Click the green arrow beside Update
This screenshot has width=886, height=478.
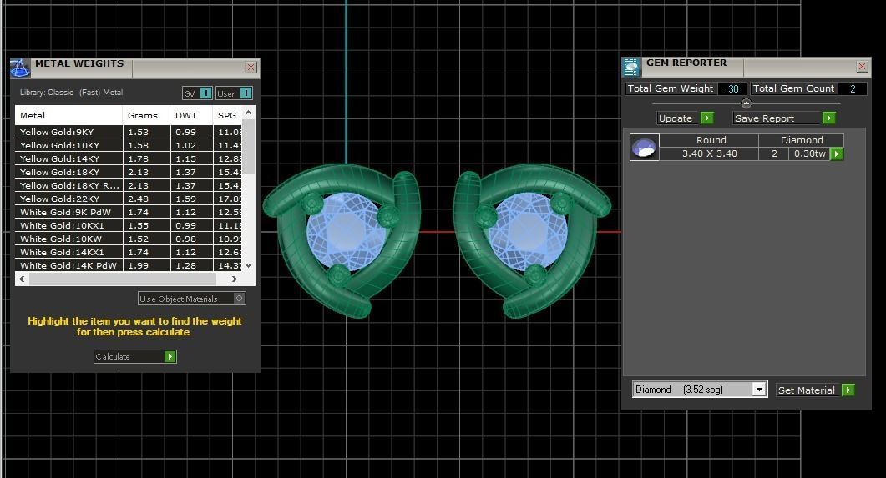tap(706, 118)
